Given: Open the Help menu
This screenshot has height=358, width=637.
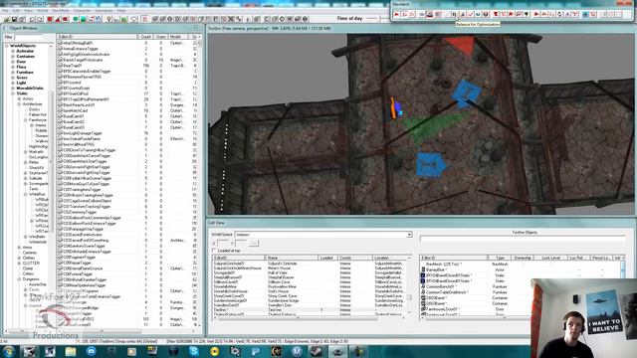Looking at the screenshot, I should point(121,11).
